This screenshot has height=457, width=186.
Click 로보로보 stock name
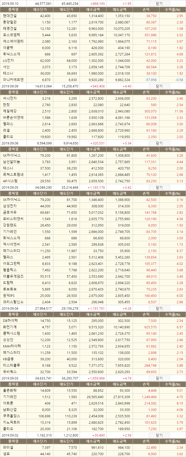[10, 289]
